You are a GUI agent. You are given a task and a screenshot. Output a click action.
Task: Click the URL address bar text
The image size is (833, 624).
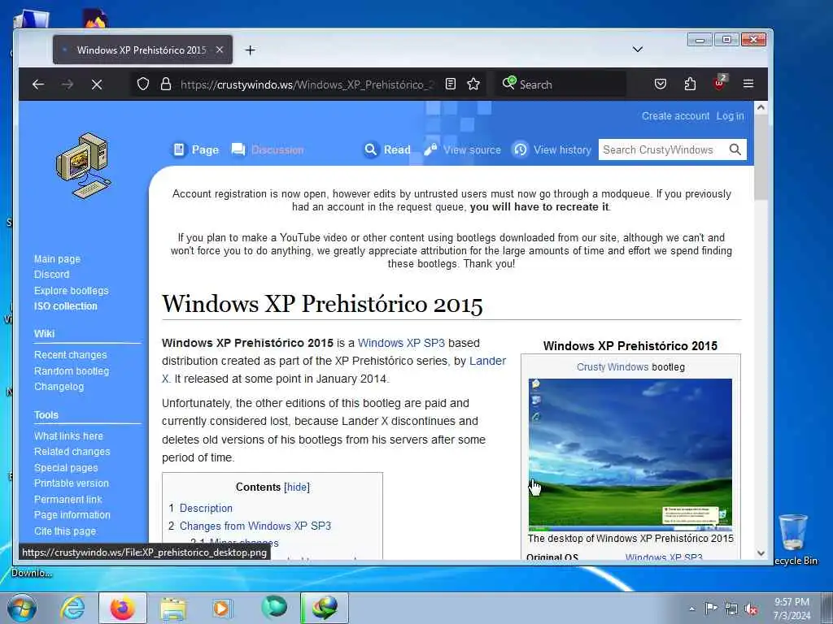[307, 84]
